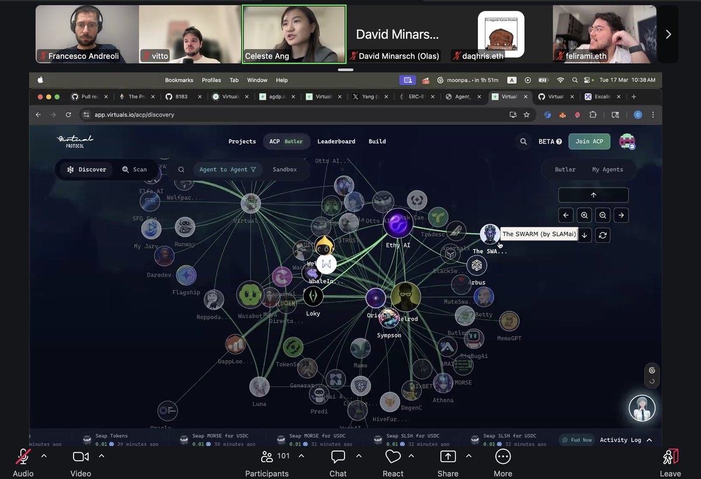Screen dimensions: 701x479
Task: Pan graph right with the right arrow
Action: click(x=621, y=215)
